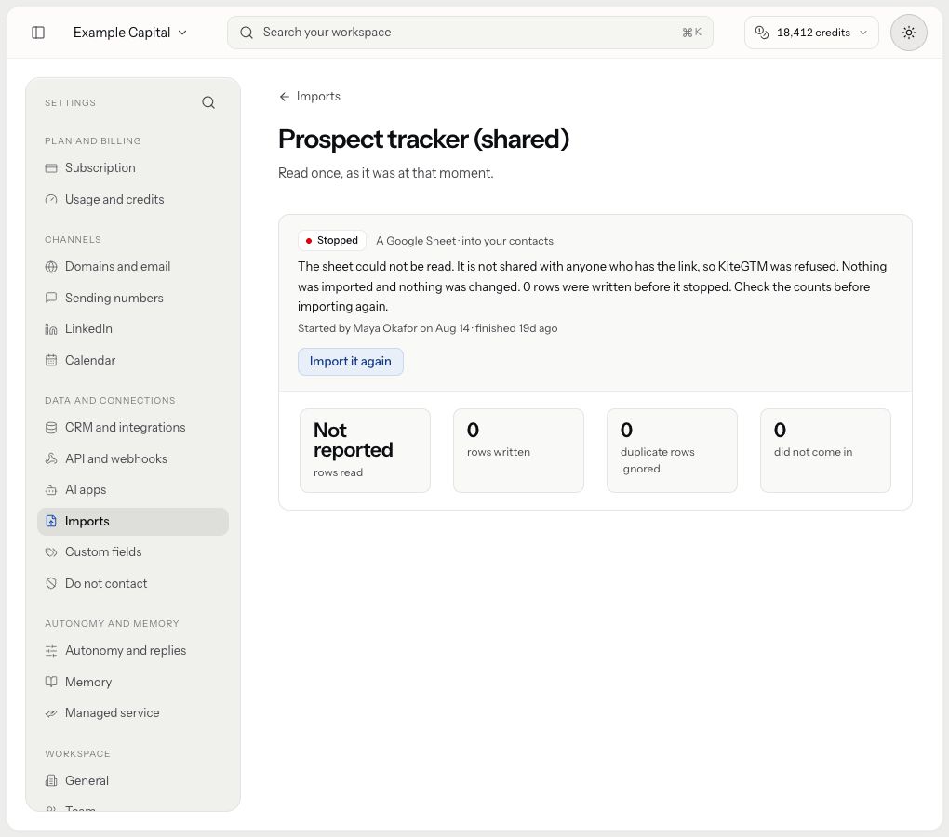
Task: Collapse the sidebar panel icon
Action: point(38,33)
